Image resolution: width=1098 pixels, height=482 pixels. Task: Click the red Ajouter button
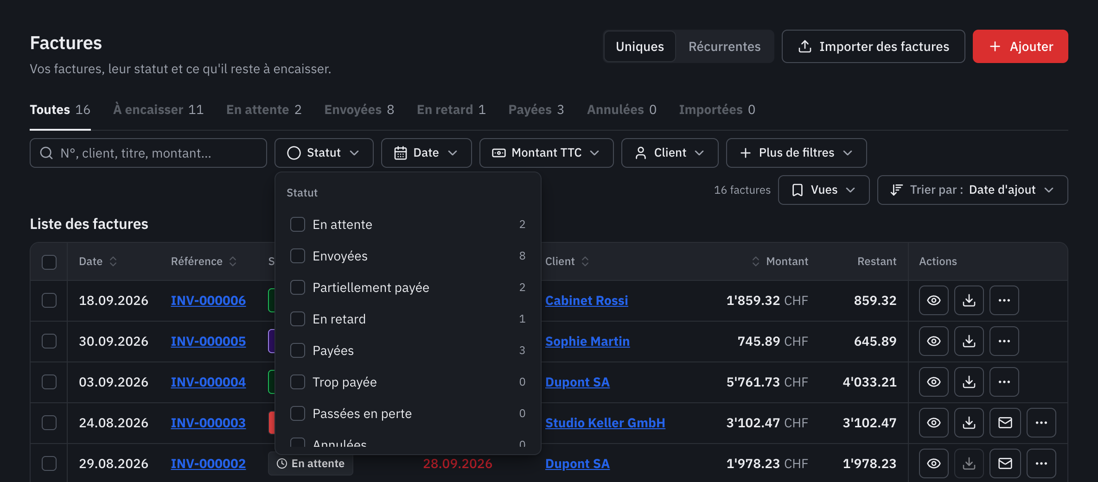point(1020,46)
